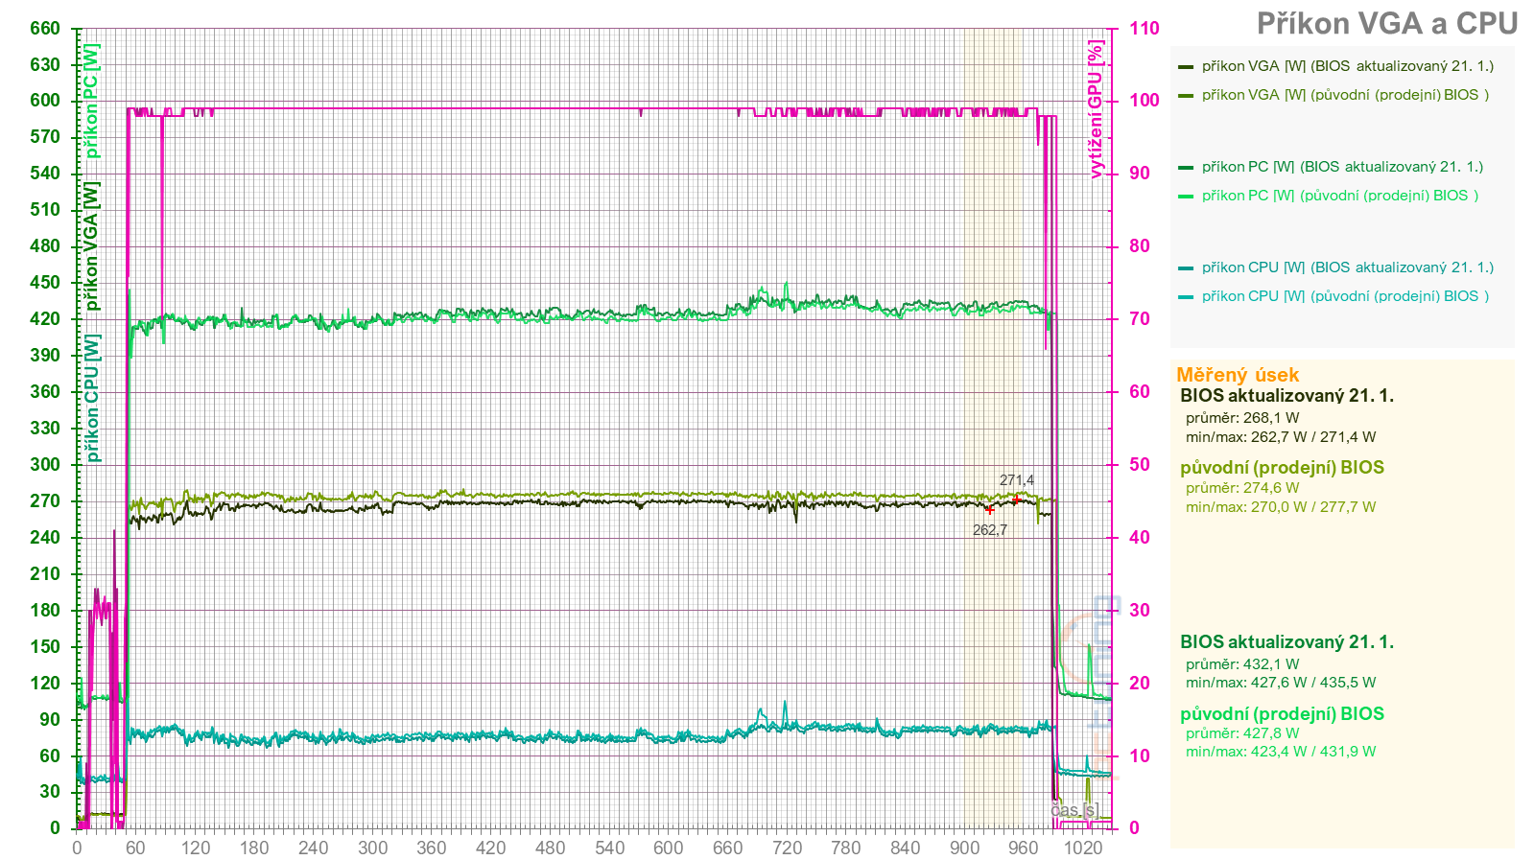1534x860 pixels.
Task: Click the olive 'původní (prodejní) BIOS' heading
Action: tap(1282, 468)
